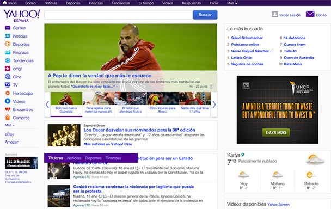331x209 pixels.
Task: Click the home icon next to Inicio
Action: (5, 3)
